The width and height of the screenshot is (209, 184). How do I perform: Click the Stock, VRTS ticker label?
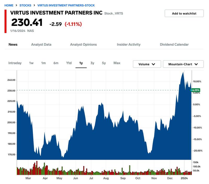click(x=114, y=14)
